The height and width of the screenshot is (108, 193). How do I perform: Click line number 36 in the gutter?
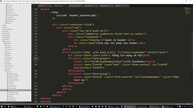(x=36, y=58)
